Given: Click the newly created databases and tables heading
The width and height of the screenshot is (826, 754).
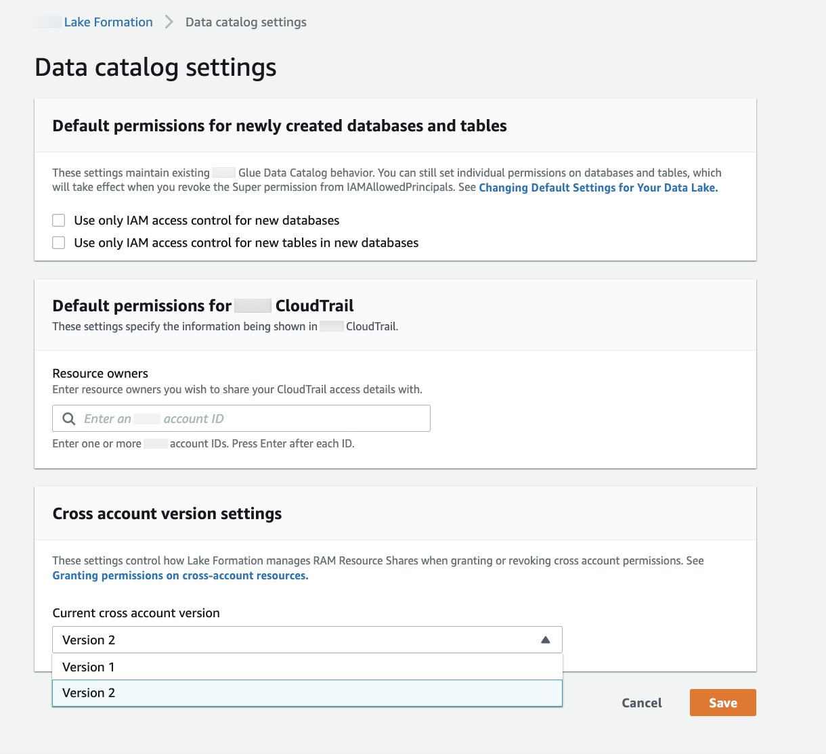Looking at the screenshot, I should point(279,126).
